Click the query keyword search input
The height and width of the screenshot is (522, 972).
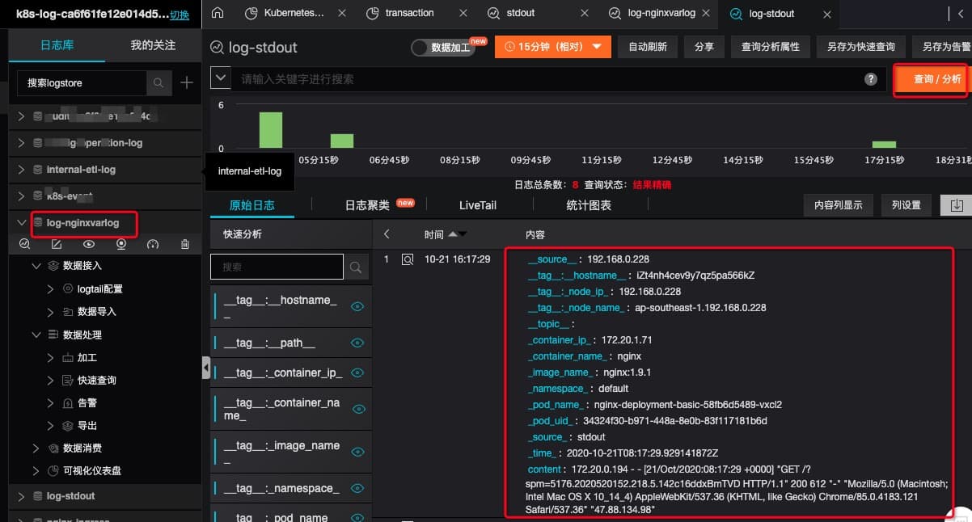(x=547, y=79)
